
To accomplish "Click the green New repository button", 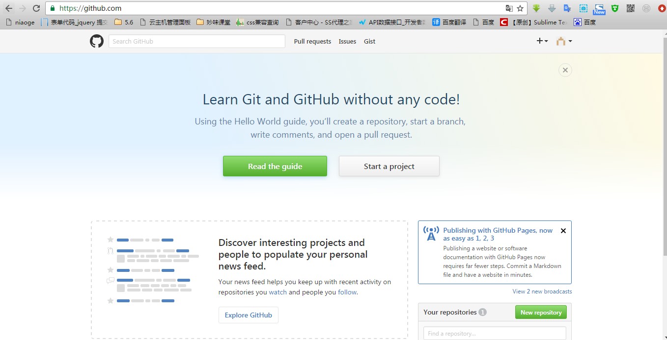I will [541, 312].
